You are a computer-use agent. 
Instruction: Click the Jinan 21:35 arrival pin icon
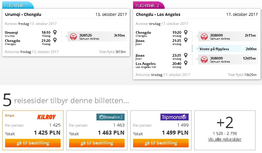(x=186, y=40)
